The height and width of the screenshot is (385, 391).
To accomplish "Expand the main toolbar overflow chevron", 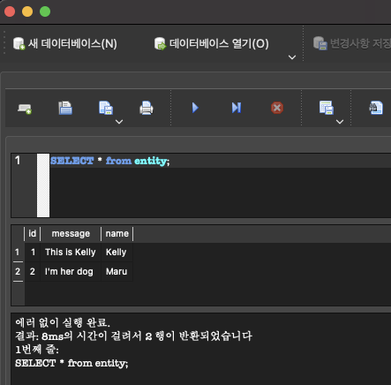I will click(x=292, y=57).
